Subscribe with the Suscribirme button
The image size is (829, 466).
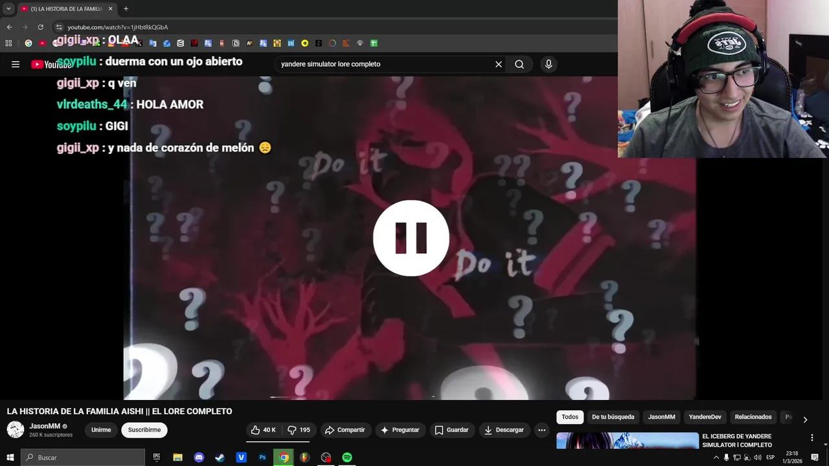pos(144,430)
